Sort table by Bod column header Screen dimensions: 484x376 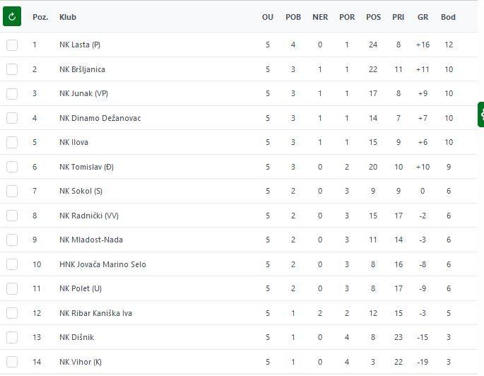pyautogui.click(x=448, y=17)
